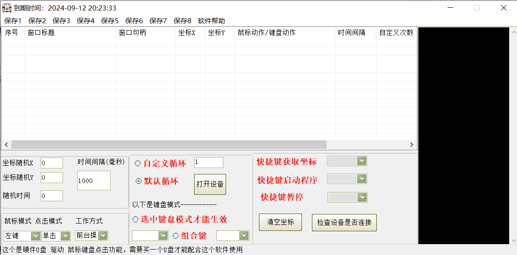Click the 时间间隔 milliseconds input field
Image resolution: width=517 pixels, height=255 pixels.
[94, 180]
